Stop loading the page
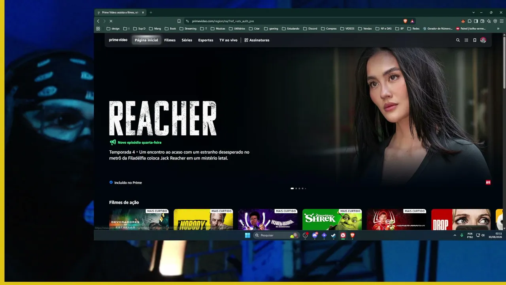 point(111,21)
